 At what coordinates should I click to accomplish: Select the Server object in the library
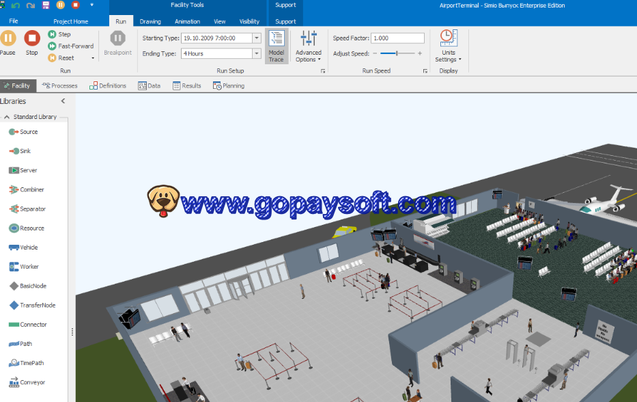(x=23, y=170)
